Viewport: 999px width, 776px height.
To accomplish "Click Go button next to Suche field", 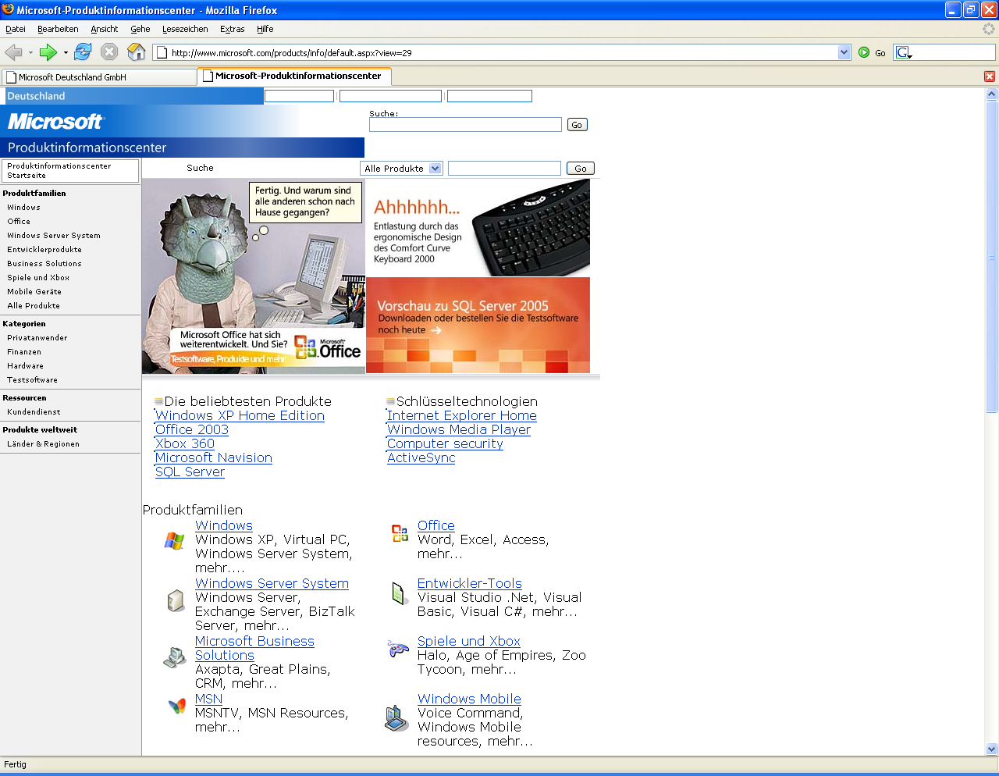I will 577,125.
